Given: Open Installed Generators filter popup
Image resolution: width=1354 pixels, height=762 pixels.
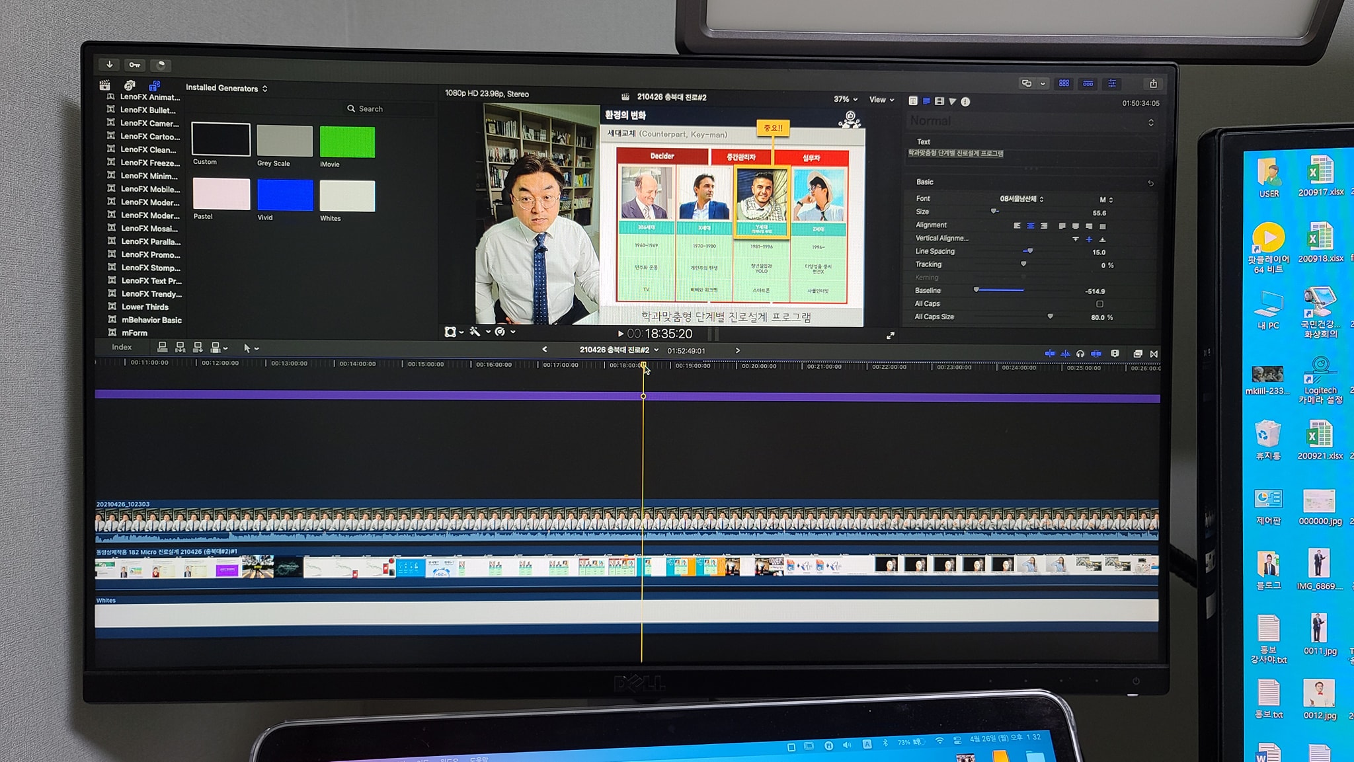Looking at the screenshot, I should click(226, 88).
